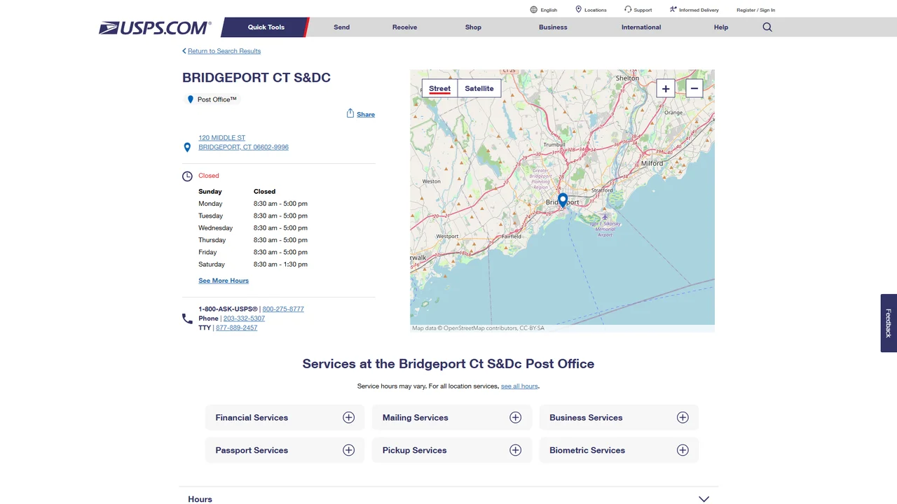This screenshot has height=504, width=897.
Task: Click the Support headset icon
Action: pyautogui.click(x=628, y=10)
